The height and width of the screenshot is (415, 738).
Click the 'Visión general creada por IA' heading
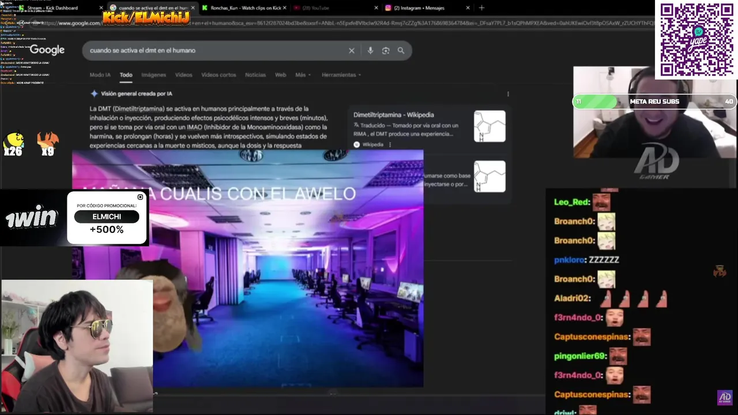[137, 93]
